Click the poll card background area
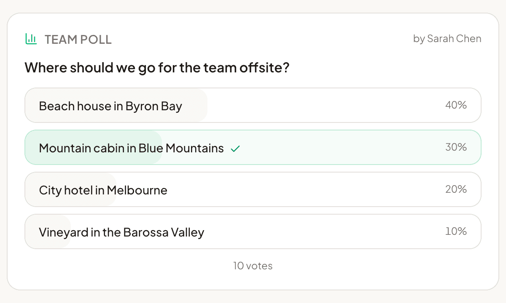Screen dimensions: 506x303 coord(253,282)
